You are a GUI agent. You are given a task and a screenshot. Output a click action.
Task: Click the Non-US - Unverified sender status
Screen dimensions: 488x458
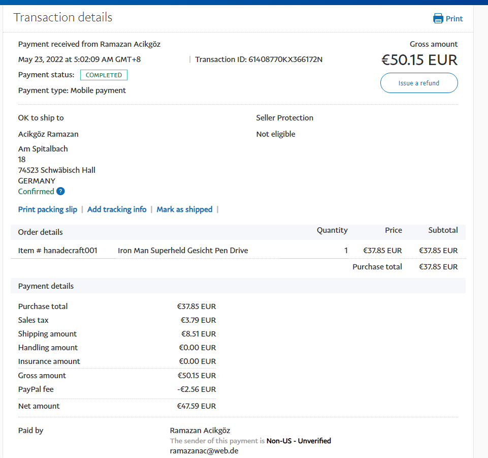tap(299, 441)
